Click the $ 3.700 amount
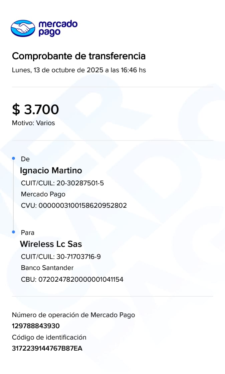Screen dimensions: 225x374 click(x=35, y=109)
